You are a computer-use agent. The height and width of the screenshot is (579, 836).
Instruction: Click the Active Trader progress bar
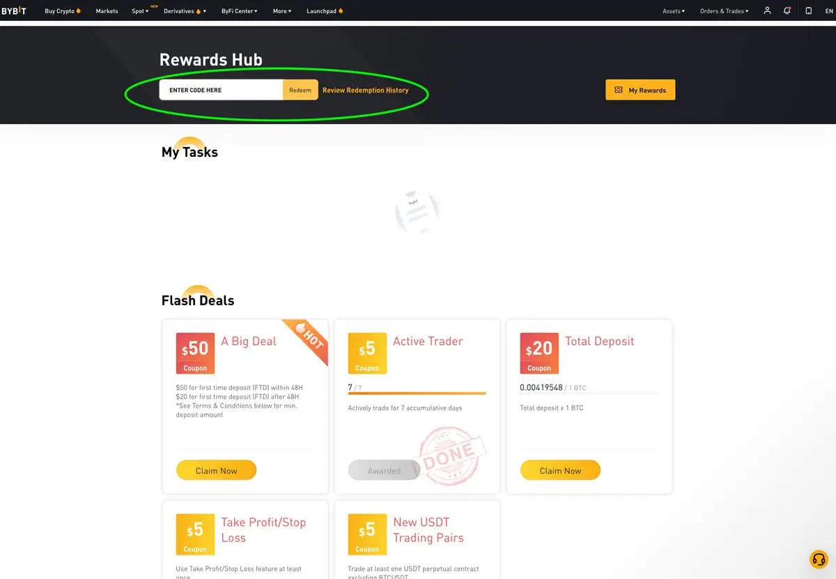[x=417, y=394]
